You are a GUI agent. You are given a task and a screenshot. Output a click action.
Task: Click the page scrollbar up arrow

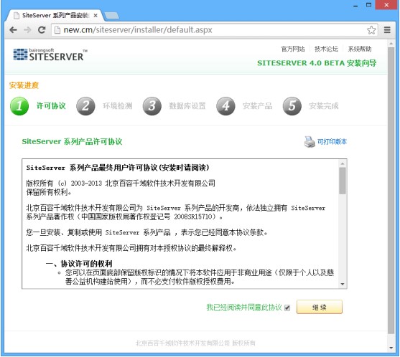coord(391,44)
